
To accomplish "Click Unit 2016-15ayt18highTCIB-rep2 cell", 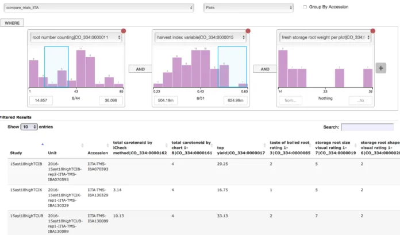I will click(65, 172).
